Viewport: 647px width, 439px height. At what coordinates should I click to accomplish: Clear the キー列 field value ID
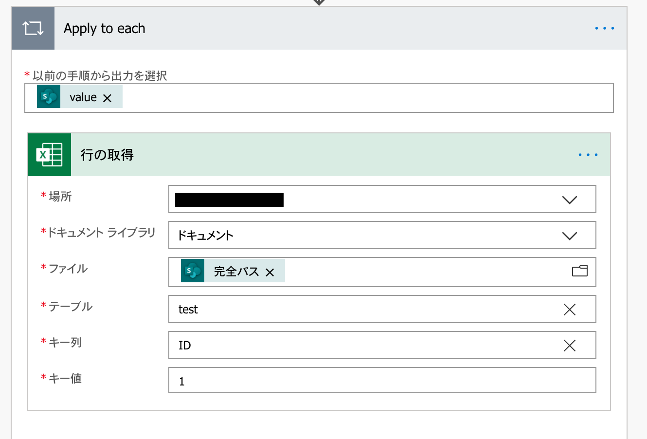point(569,346)
